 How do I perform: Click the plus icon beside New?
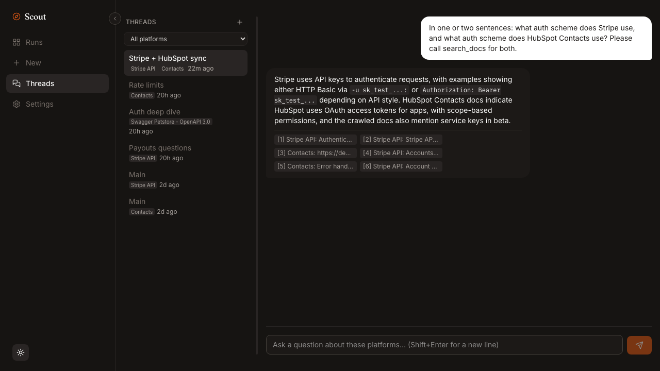(x=16, y=63)
